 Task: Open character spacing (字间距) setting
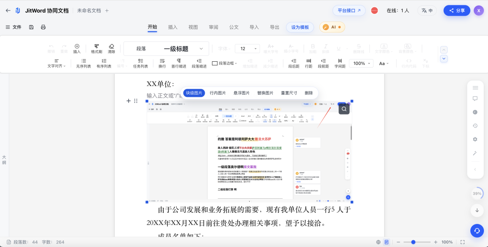pos(340,63)
